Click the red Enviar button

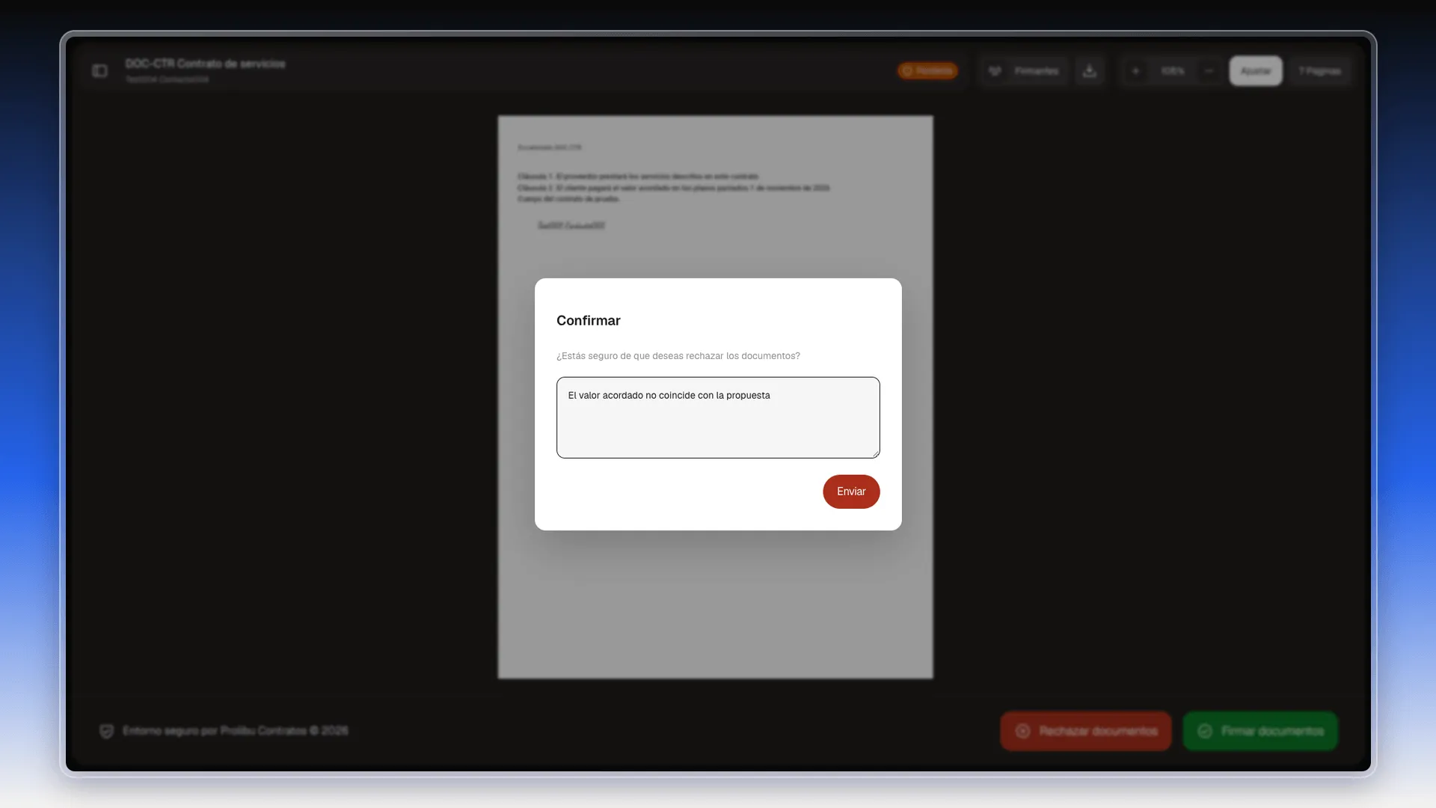coord(851,492)
